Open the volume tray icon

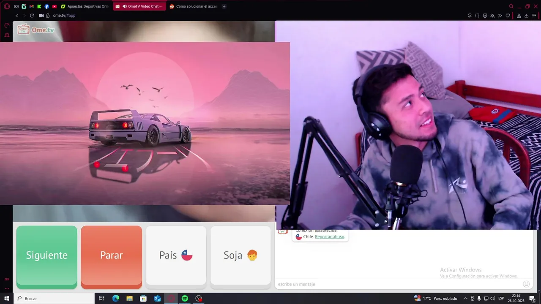pyautogui.click(x=493, y=299)
